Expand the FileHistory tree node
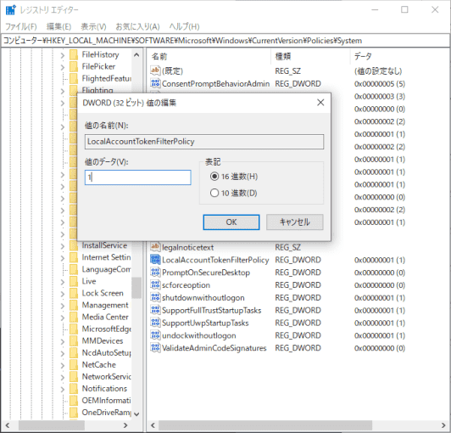This screenshot has height=433, width=451. tap(63, 55)
